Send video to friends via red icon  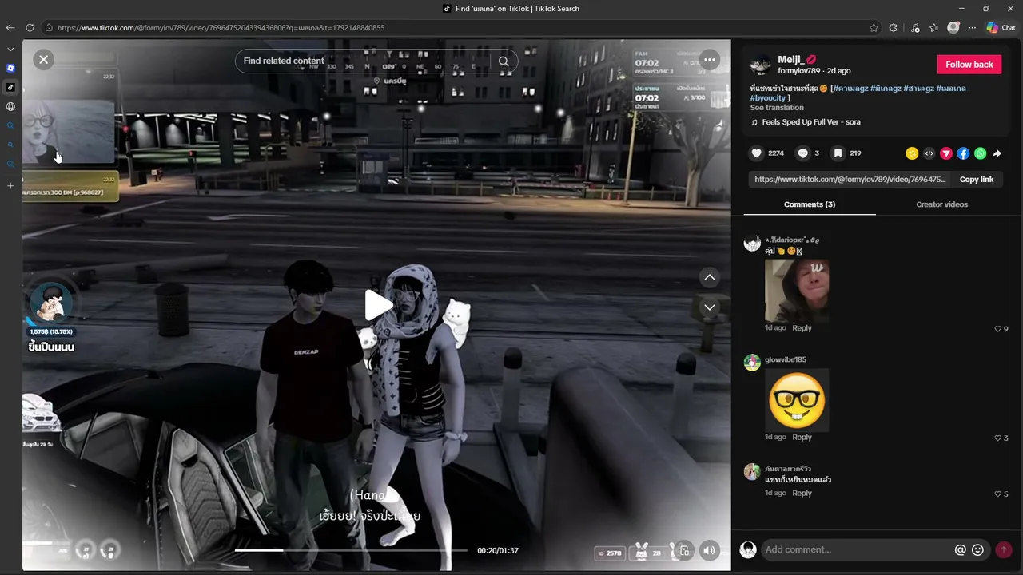click(x=946, y=153)
